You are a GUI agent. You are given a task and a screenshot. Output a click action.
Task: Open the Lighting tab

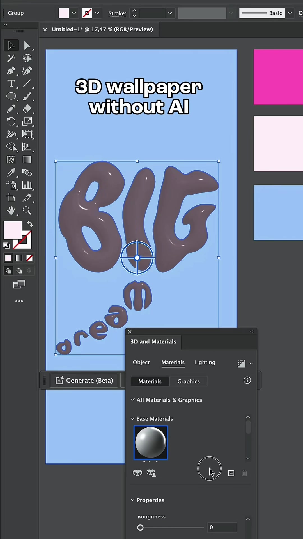pyautogui.click(x=205, y=362)
